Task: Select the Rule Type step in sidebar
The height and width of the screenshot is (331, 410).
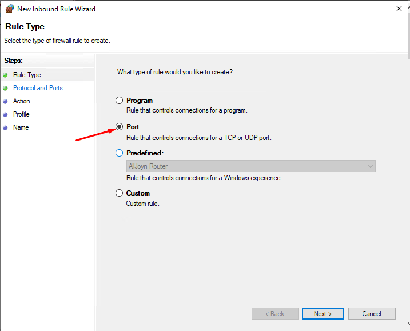Action: point(27,75)
